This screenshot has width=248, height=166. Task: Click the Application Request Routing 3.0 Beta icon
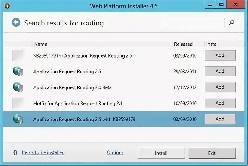tap(18, 87)
